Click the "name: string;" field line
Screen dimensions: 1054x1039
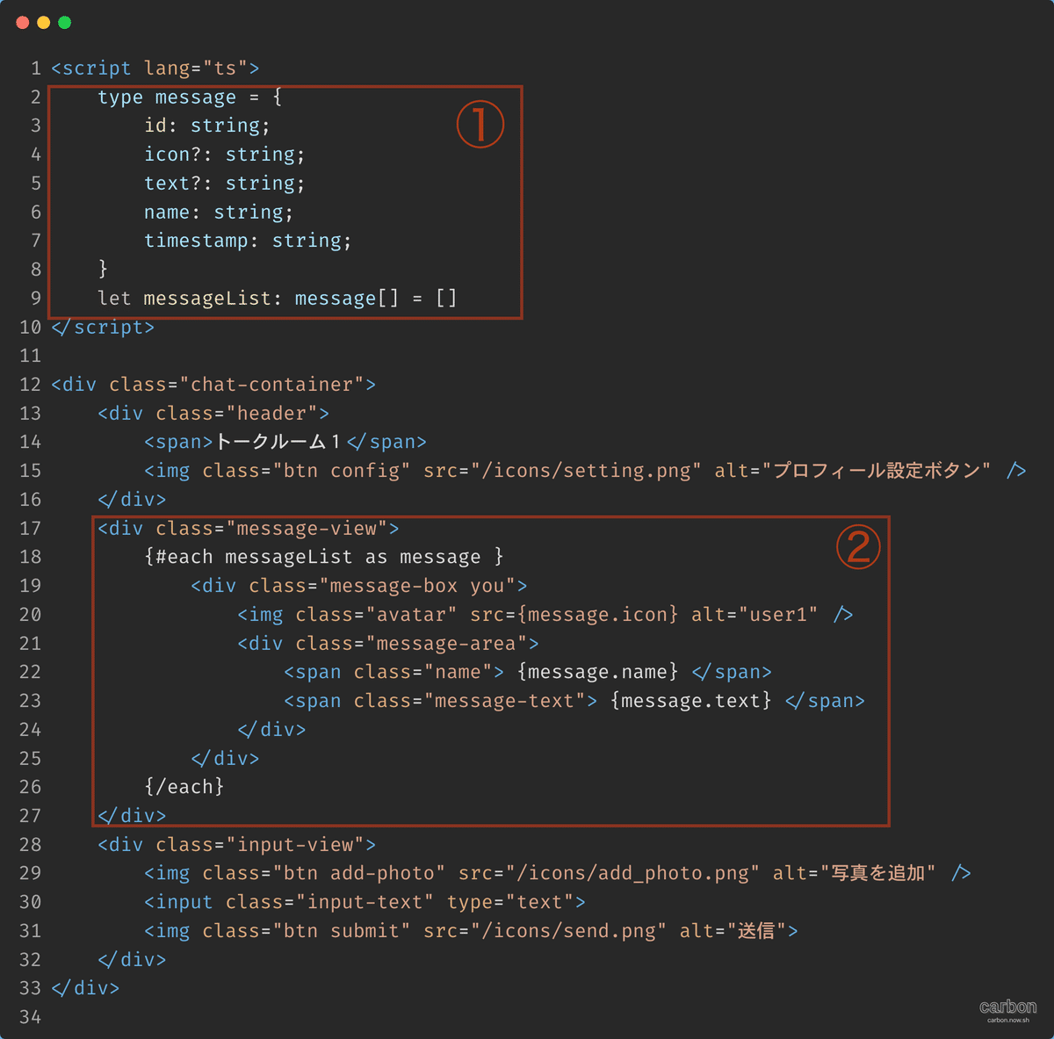[219, 213]
